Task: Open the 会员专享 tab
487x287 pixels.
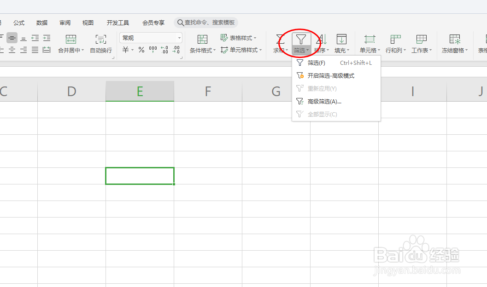Action: pos(153,23)
